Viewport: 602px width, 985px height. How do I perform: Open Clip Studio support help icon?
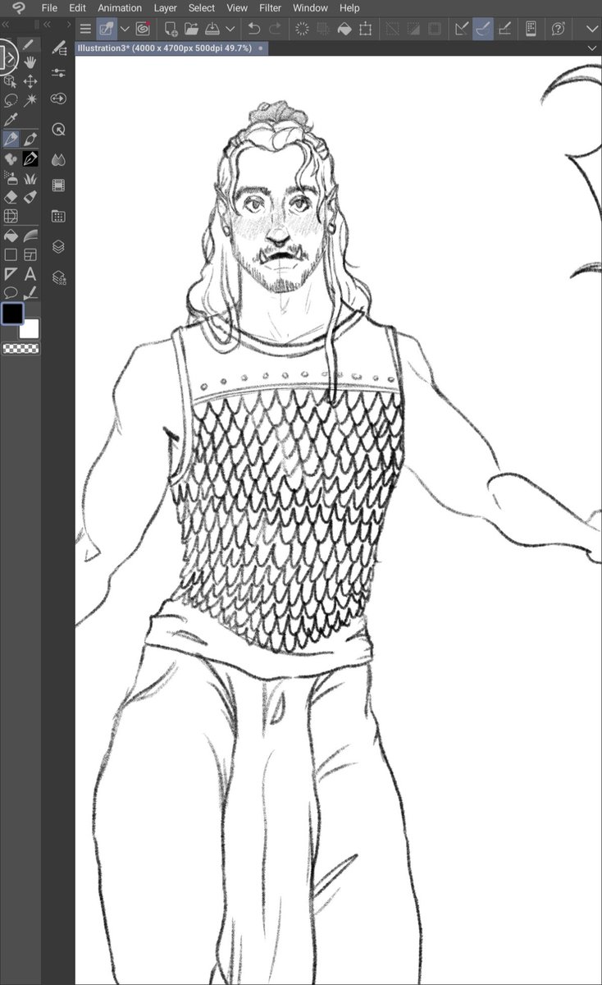(559, 29)
